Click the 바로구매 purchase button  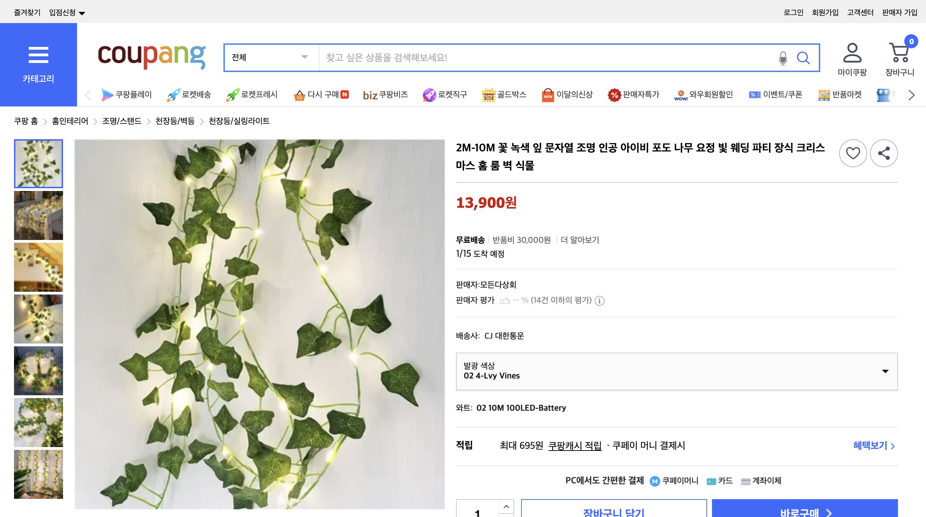pyautogui.click(x=805, y=512)
